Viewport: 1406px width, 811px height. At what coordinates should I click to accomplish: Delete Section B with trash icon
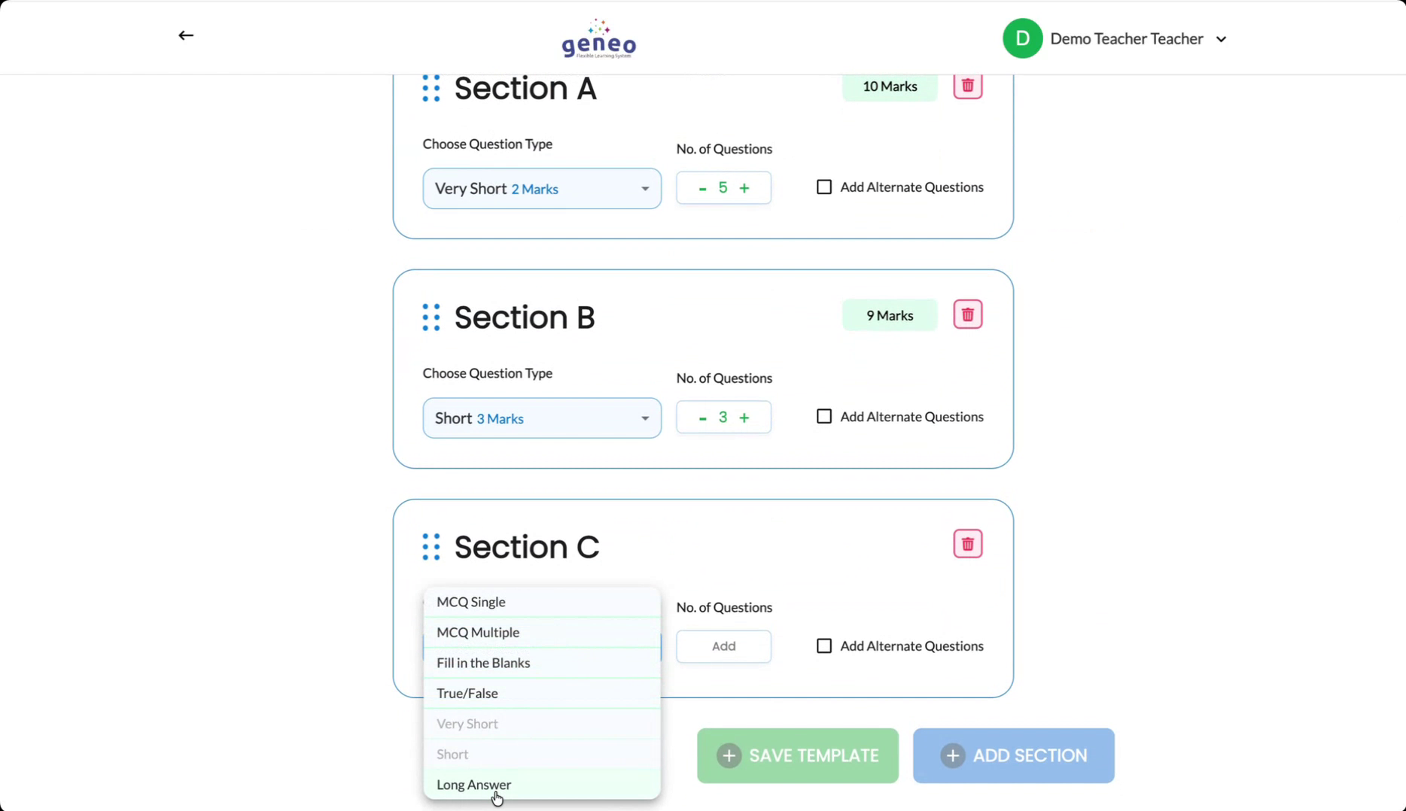coord(967,314)
